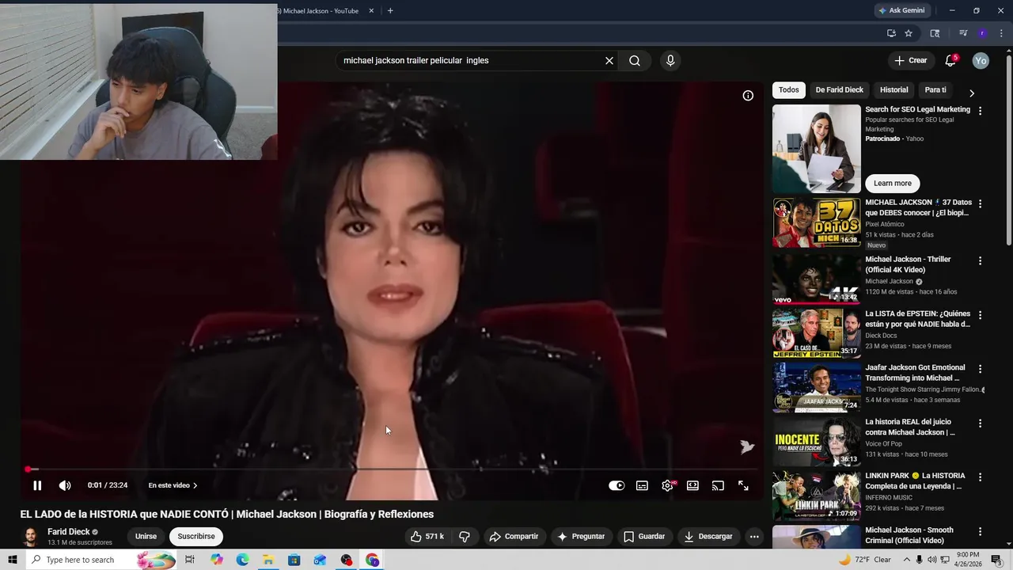Click the Descargar button

(708, 536)
